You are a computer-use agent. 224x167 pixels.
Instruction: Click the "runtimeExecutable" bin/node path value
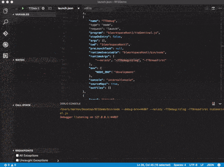click(144, 53)
